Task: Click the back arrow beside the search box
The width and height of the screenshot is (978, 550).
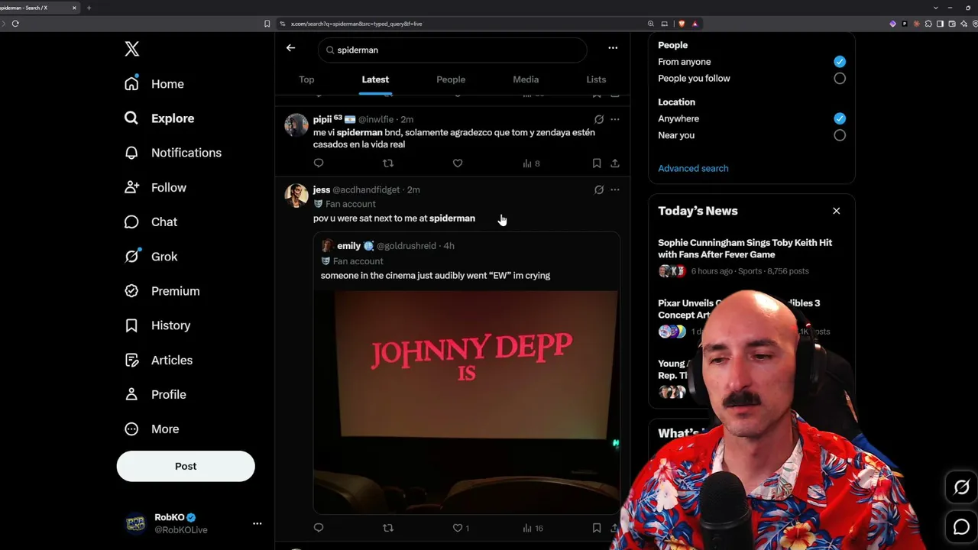Action: pyautogui.click(x=290, y=48)
